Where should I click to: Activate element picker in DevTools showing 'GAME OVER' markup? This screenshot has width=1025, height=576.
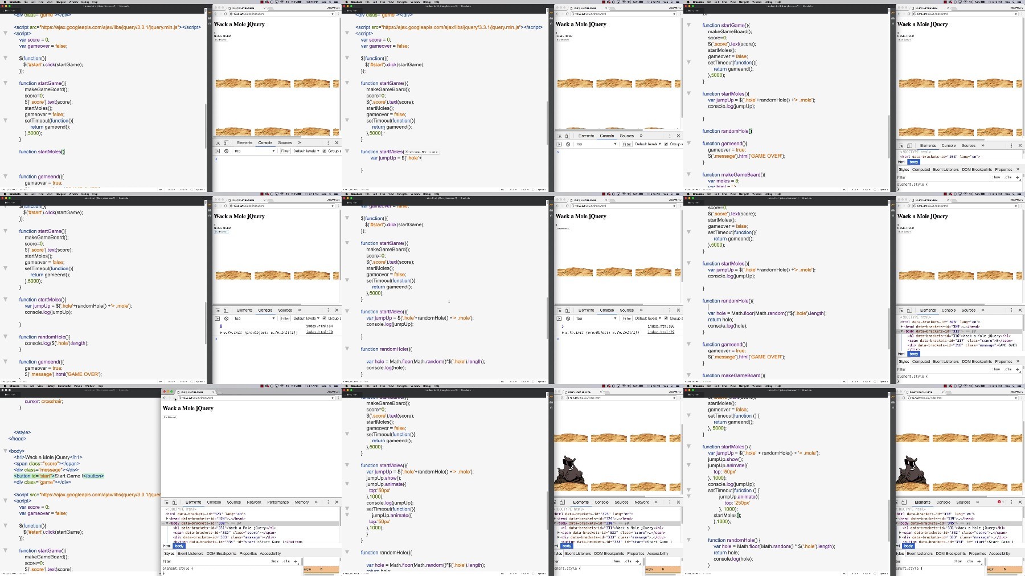point(901,310)
